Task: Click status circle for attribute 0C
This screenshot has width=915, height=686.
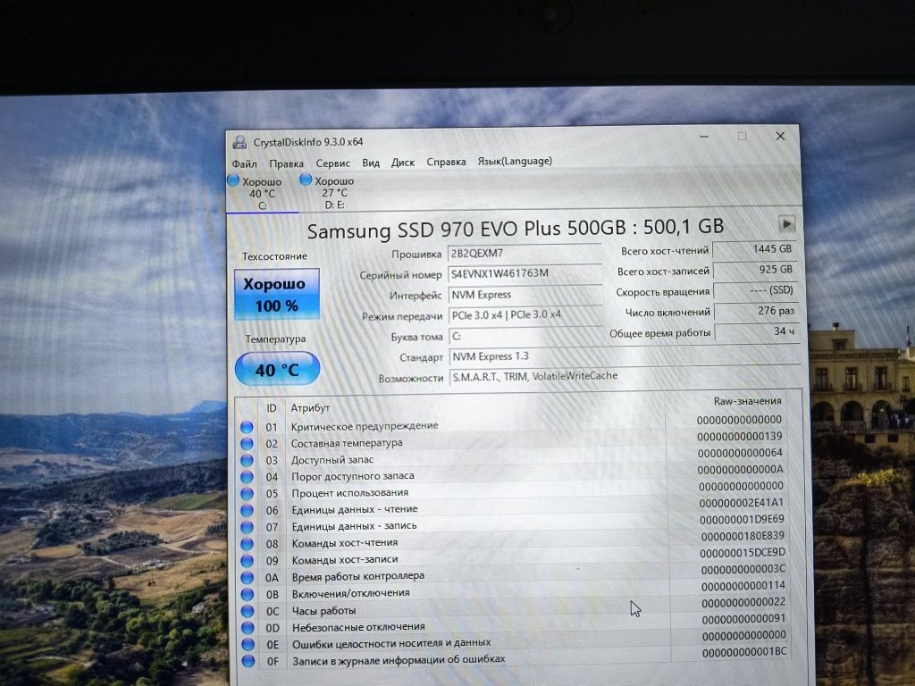Action: [248, 611]
